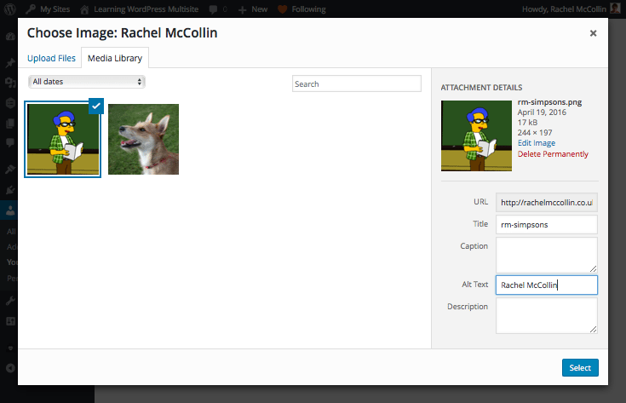The width and height of the screenshot is (626, 403).
Task: Open Howdy, Rachel McCollin account menu
Action: [x=571, y=9]
